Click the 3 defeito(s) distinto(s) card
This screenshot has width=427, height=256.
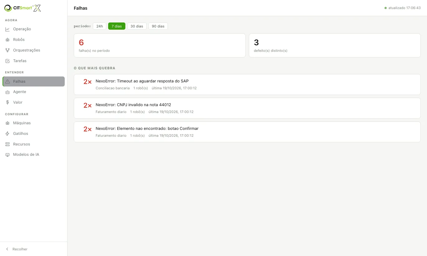(334, 46)
